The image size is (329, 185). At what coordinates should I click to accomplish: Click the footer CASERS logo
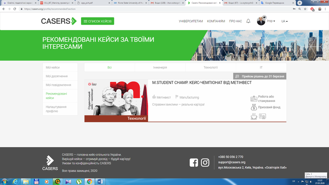tap(50, 163)
